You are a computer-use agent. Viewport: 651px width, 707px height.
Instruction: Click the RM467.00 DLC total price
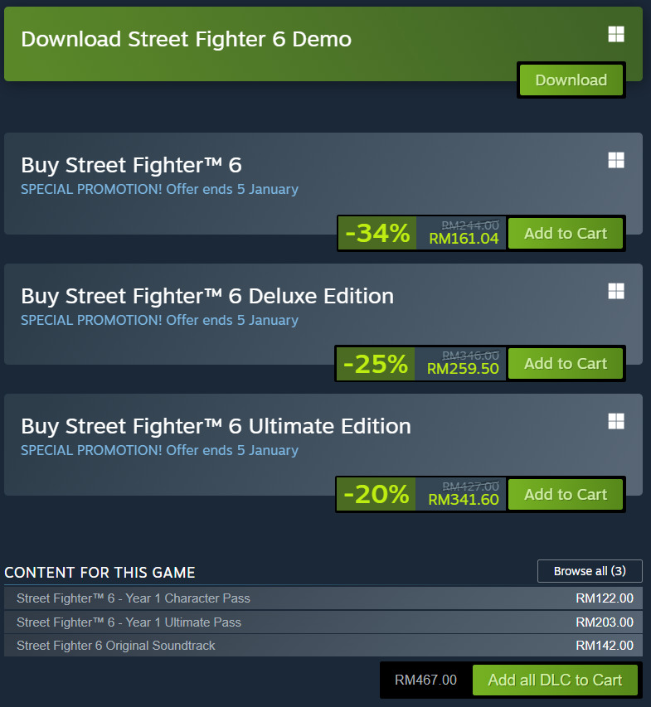pyautogui.click(x=425, y=680)
